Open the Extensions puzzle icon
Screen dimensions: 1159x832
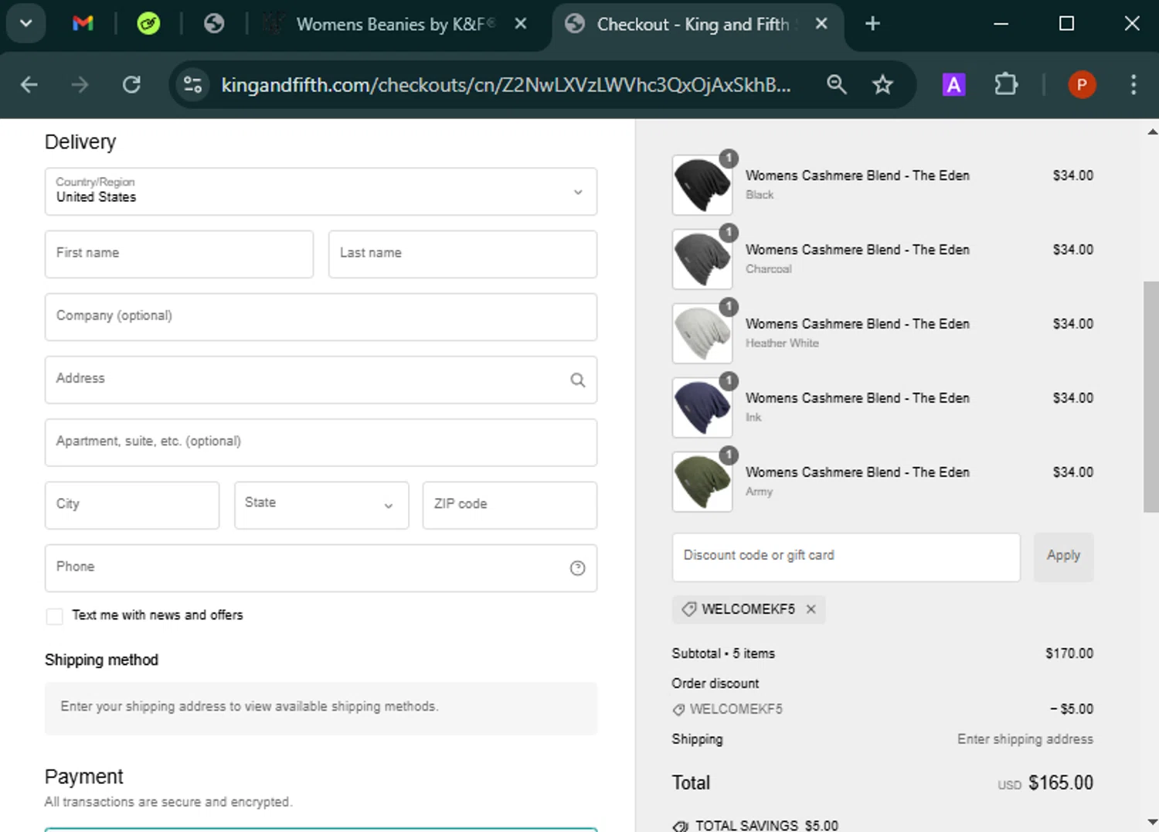coord(1005,84)
